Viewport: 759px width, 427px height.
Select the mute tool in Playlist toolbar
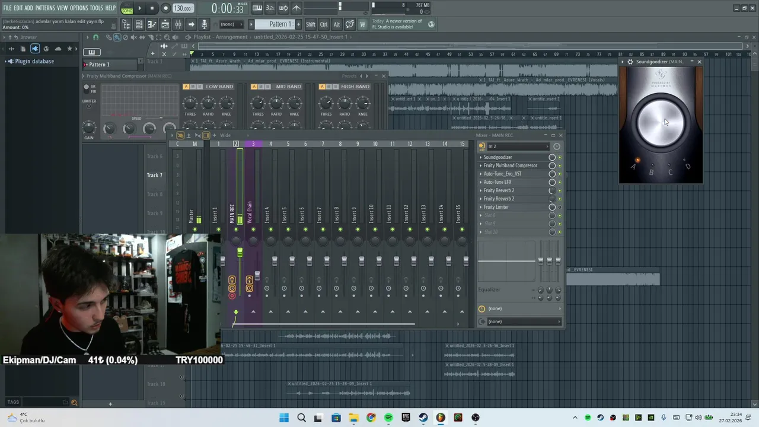click(133, 37)
